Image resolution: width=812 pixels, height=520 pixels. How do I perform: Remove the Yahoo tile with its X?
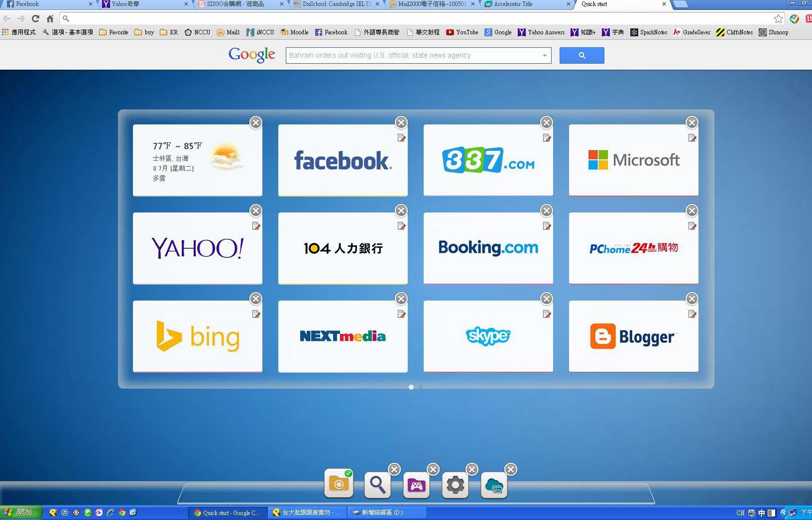(256, 210)
